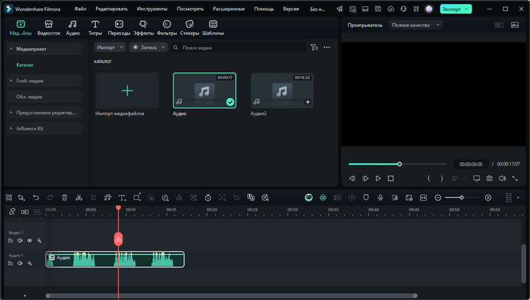Click the undo arrow in timeline toolbar
The image size is (530, 300).
click(x=36, y=197)
